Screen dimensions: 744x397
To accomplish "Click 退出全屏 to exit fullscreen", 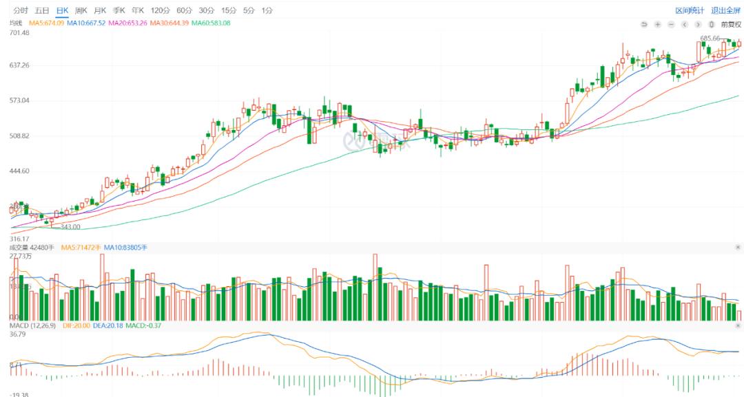I will (725, 10).
